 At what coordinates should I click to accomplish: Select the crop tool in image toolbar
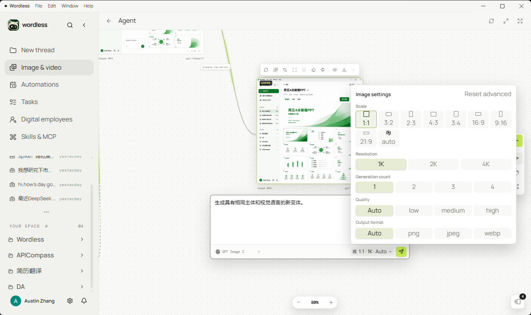coord(285,70)
